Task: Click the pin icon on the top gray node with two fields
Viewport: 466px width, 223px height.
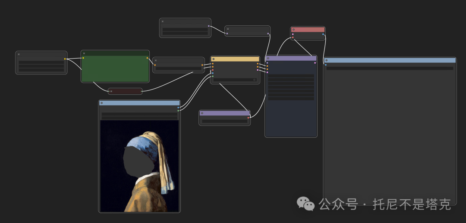Action: tap(163, 22)
